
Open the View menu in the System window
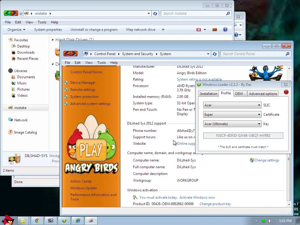(89, 63)
